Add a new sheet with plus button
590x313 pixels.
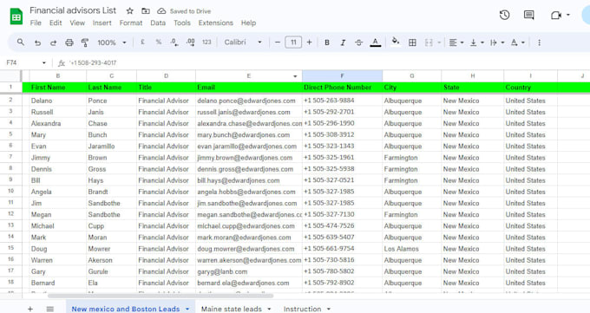tap(30, 309)
